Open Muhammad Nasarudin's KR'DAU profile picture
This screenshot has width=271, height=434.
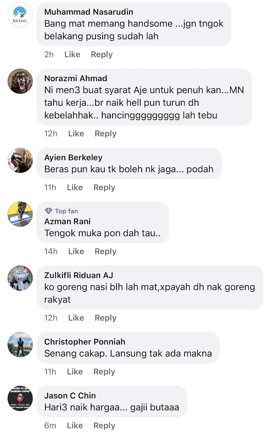click(20, 15)
